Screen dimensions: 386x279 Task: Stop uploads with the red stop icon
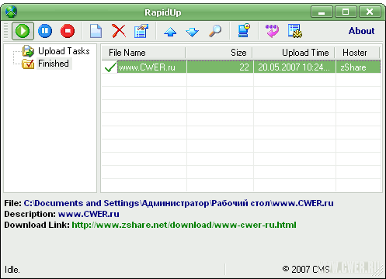coord(68,31)
